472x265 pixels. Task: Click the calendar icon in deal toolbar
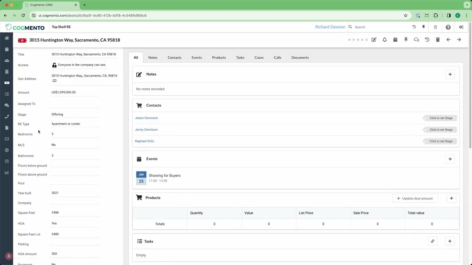tap(395, 40)
